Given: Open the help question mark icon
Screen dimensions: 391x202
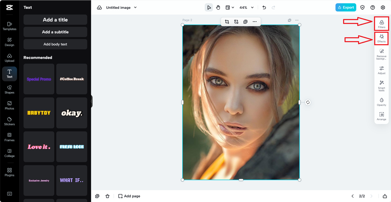Looking at the screenshot, I should coord(373,8).
